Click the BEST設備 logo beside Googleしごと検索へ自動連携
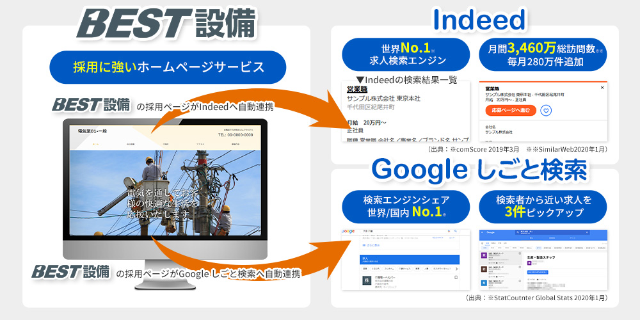The width and height of the screenshot is (640, 320). 71,271
